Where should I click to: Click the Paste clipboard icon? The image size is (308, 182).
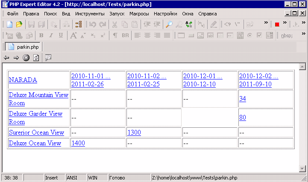click(x=135, y=24)
